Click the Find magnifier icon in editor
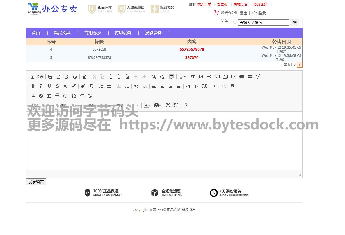 tap(154, 77)
